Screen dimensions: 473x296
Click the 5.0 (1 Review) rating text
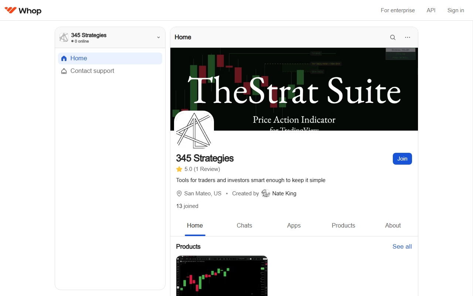(x=202, y=169)
